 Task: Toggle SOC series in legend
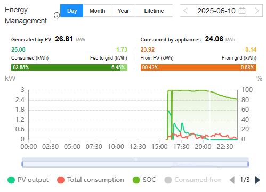144,180
